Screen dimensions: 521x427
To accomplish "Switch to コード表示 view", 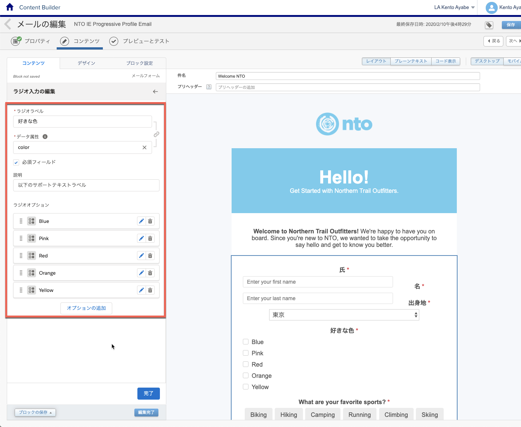I will click(x=446, y=61).
